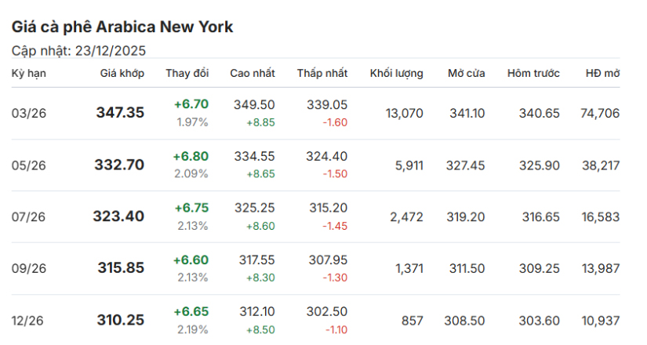The width and height of the screenshot is (647, 345).
Task: Click the 05/26 contract term
Action: coord(29,165)
